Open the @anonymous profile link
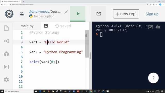The width and height of the screenshot is (165, 93). tap(39, 12)
